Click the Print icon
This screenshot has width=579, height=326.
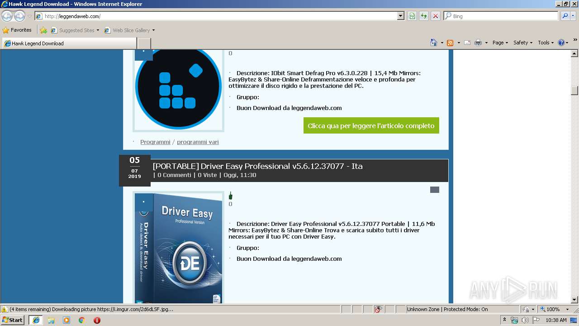click(x=478, y=43)
